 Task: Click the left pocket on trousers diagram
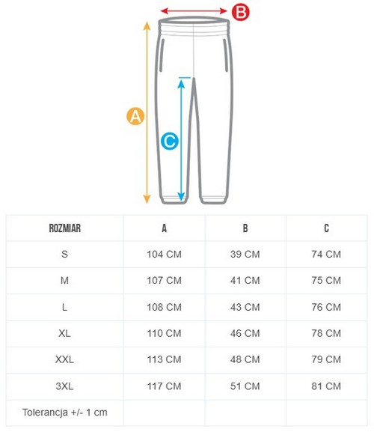(x=162, y=55)
